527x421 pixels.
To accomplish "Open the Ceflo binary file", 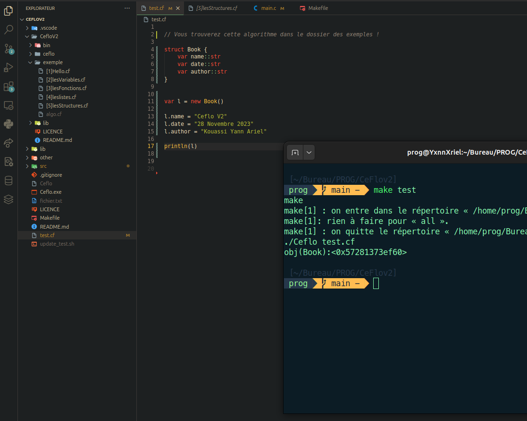I will 46,183.
